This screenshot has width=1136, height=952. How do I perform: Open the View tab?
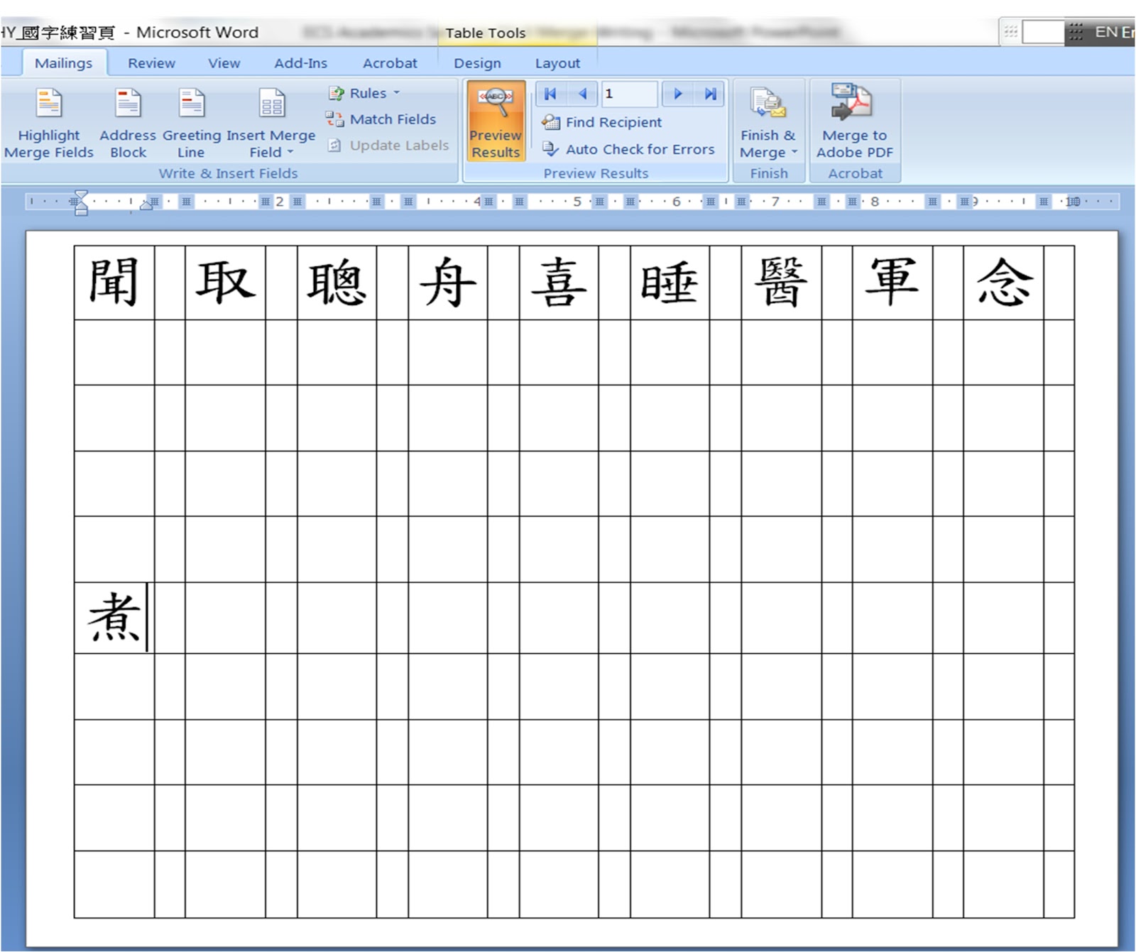[224, 63]
